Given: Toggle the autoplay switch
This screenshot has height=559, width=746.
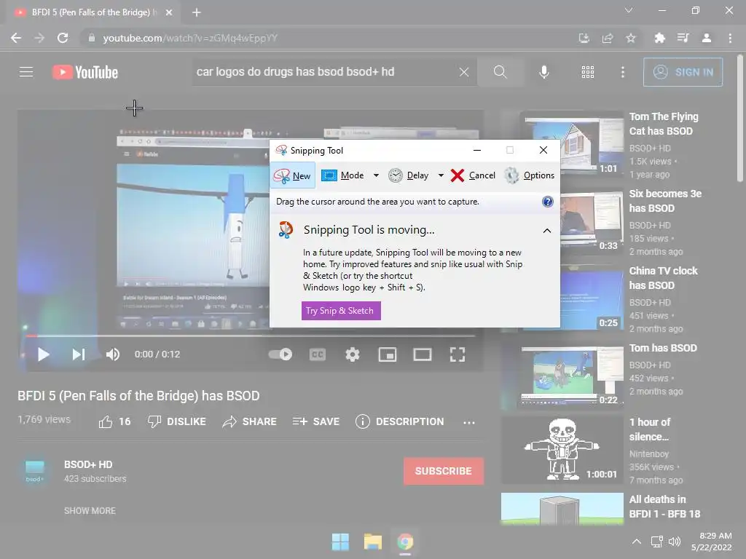Looking at the screenshot, I should coord(280,354).
